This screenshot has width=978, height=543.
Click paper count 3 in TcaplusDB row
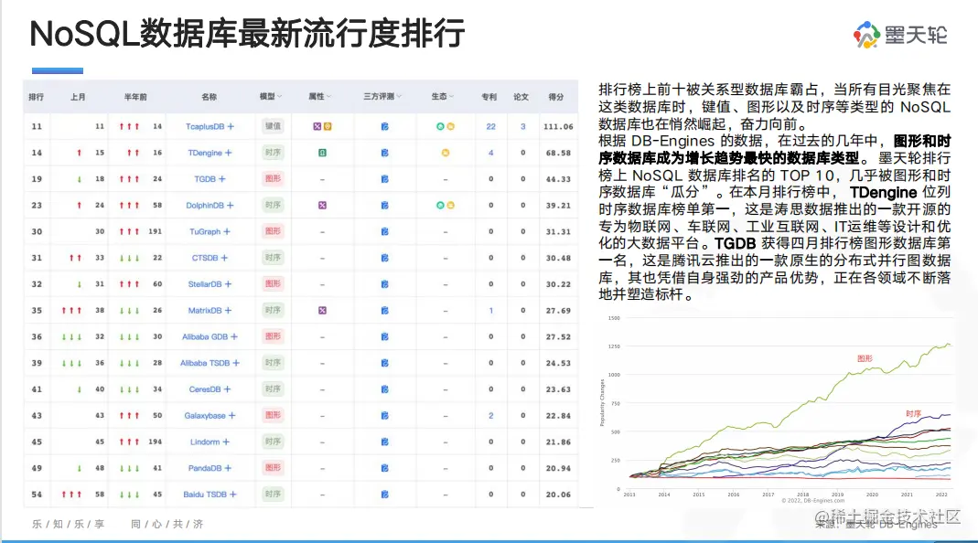coord(522,126)
